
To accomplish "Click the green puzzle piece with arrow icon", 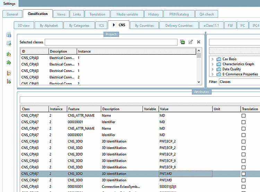I will point(9,62).
